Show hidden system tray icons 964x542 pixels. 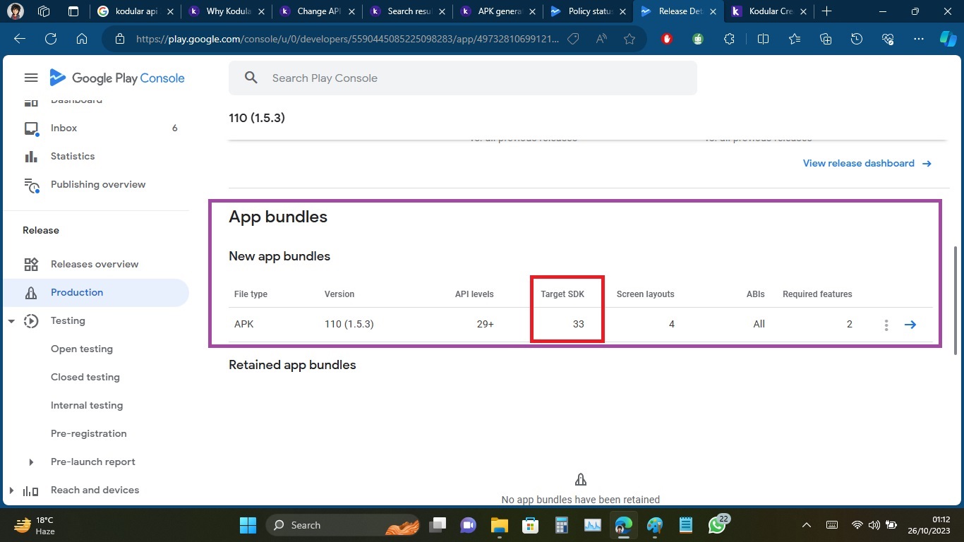coord(807,525)
